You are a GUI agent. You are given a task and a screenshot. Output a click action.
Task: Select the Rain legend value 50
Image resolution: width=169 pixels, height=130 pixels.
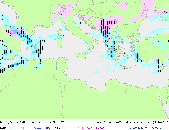coord(48,128)
